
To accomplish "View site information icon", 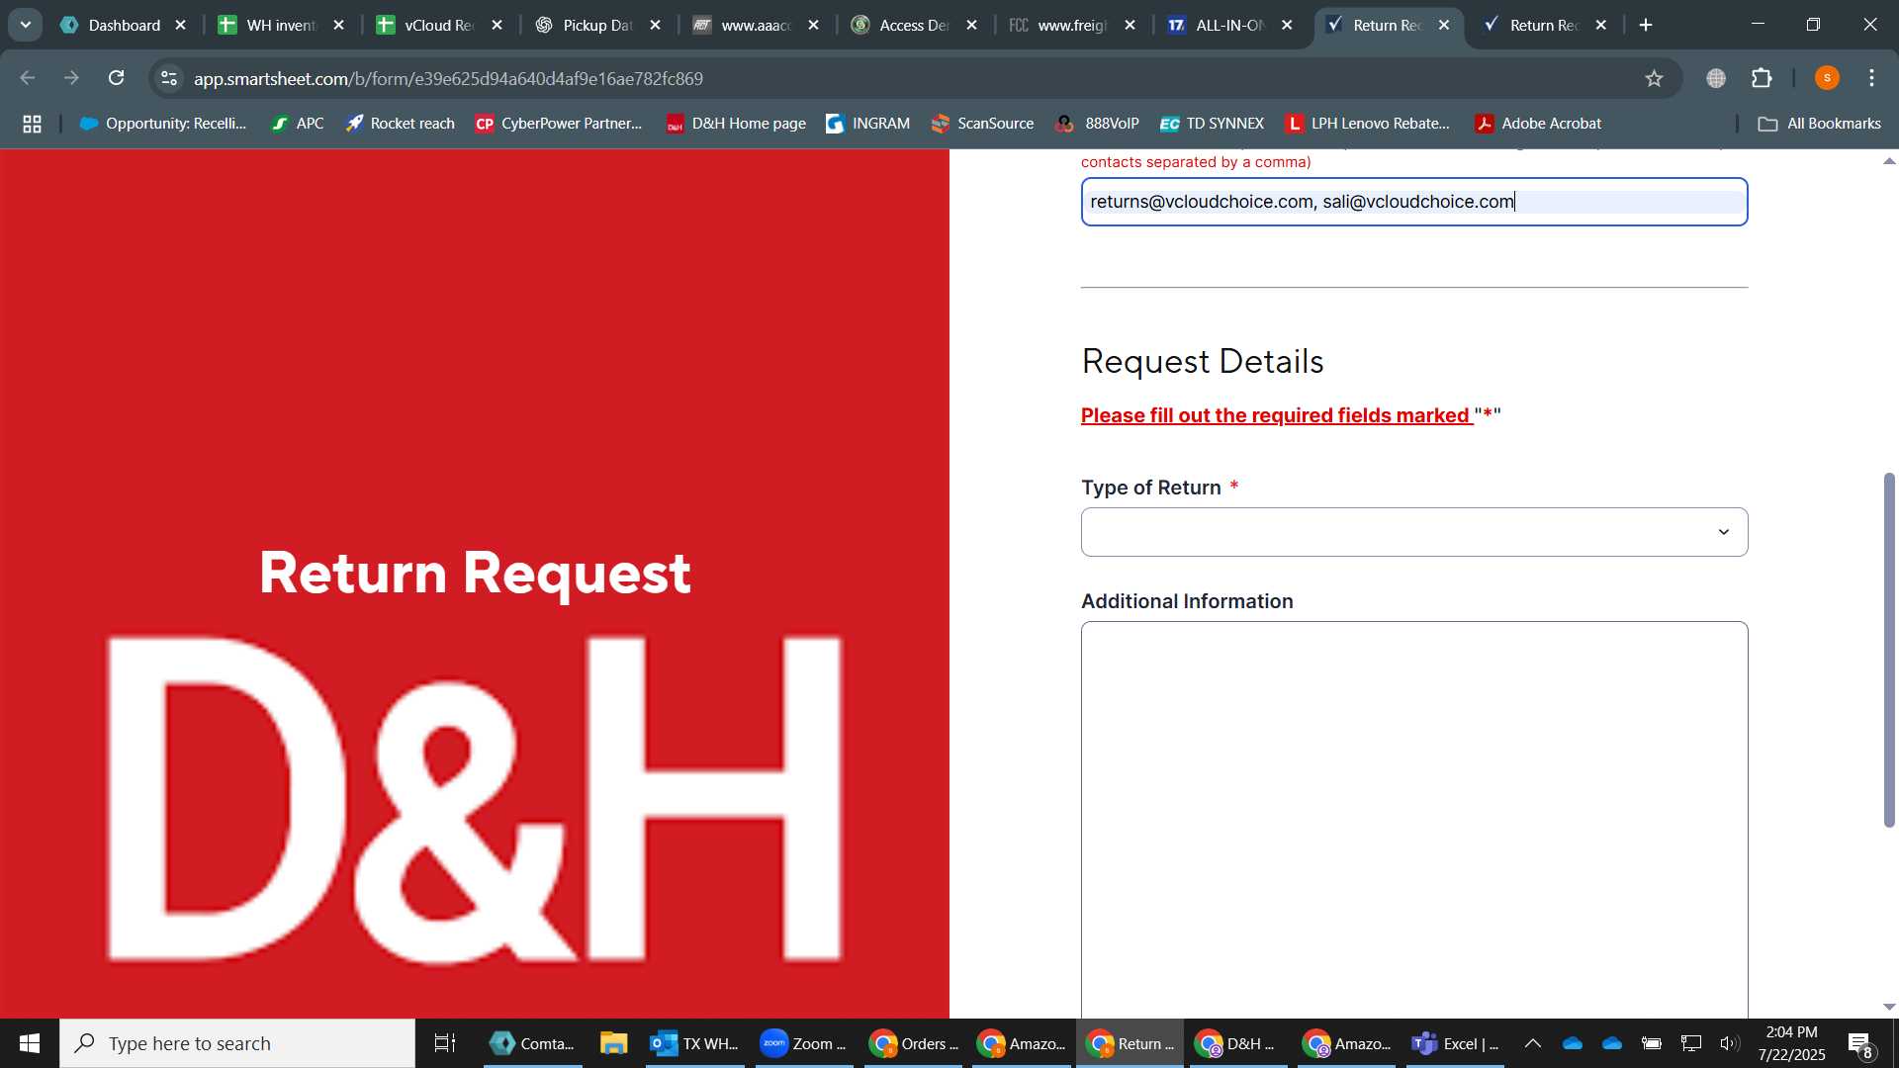I will [169, 78].
